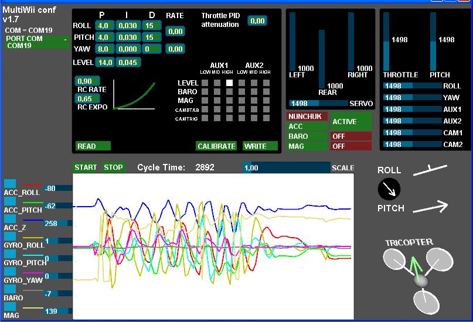The width and height of the screenshot is (473, 322).
Task: Uncheck LEVEL for AUX1 HIGH
Action: coord(229,83)
